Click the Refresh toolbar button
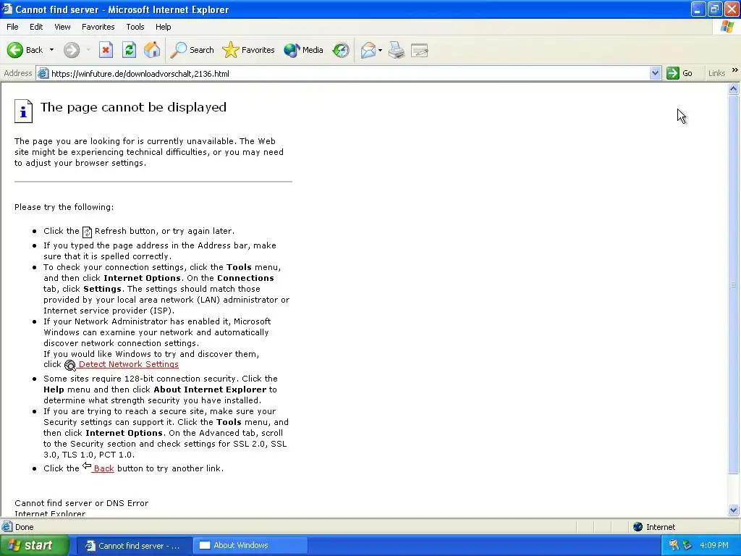The height and width of the screenshot is (556, 741). tap(129, 50)
